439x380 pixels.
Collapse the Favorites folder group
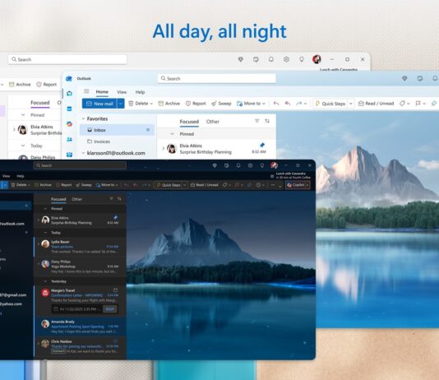tap(83, 118)
